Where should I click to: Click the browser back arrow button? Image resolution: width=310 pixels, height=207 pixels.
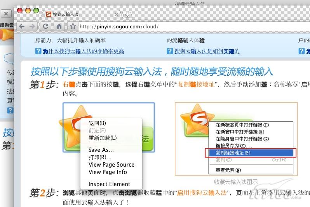(x=22, y=26)
